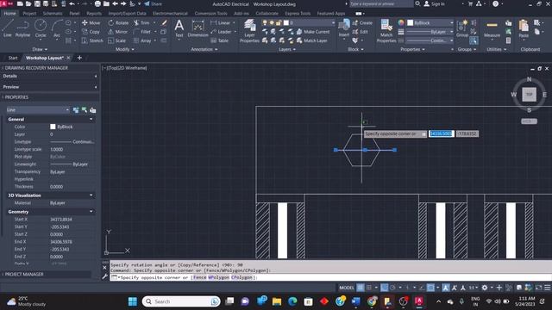Click the Stretch tool

[x=92, y=40]
